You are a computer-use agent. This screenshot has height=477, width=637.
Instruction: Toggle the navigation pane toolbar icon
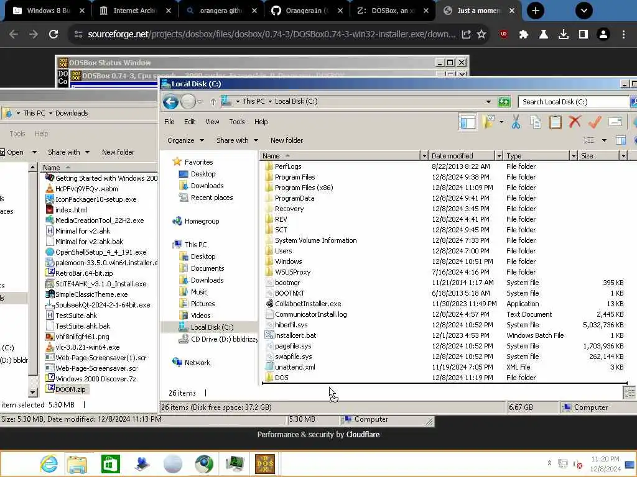[467, 122]
